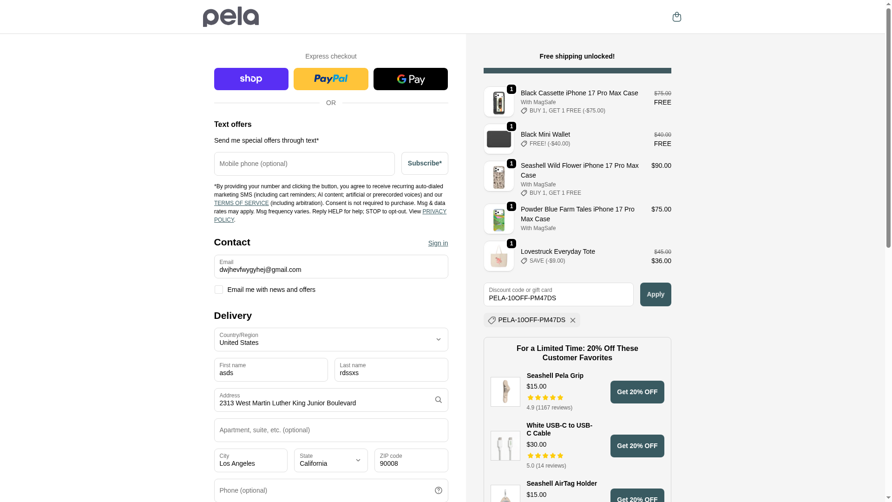Click the page vertical scrollbar
This screenshot has width=892, height=502.
(x=888, y=139)
